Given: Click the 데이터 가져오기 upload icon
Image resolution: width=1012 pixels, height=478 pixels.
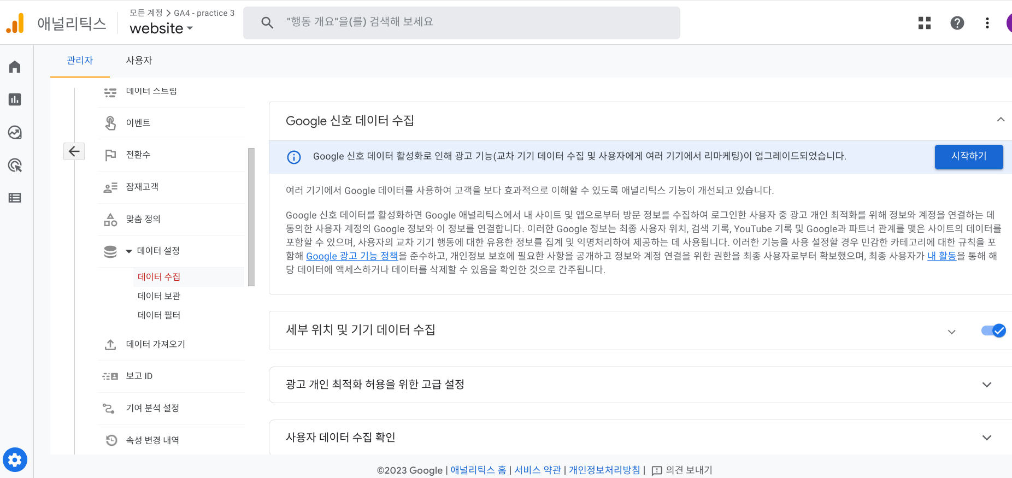Looking at the screenshot, I should click(x=110, y=345).
